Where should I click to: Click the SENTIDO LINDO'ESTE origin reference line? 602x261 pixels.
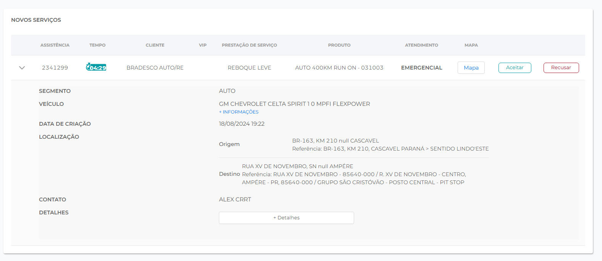pos(390,149)
